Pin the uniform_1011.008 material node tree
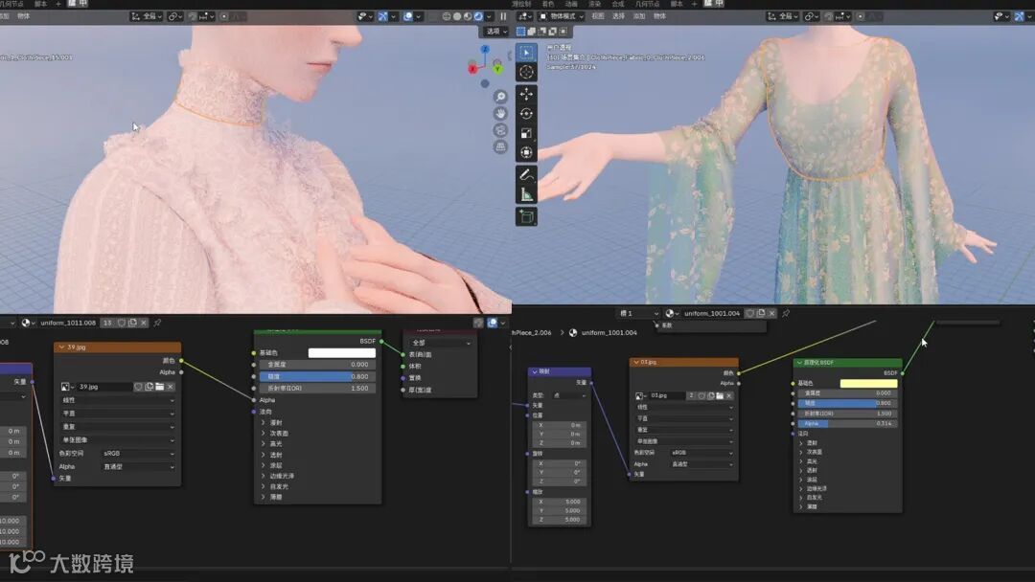This screenshot has width=1035, height=582. click(x=157, y=324)
